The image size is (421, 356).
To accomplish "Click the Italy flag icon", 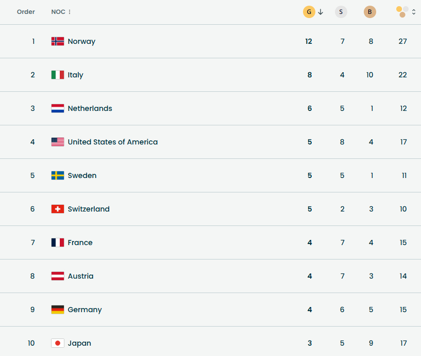I will click(58, 75).
